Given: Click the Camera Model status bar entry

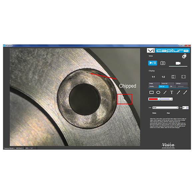Looking at the screenshot, I should (14, 148).
